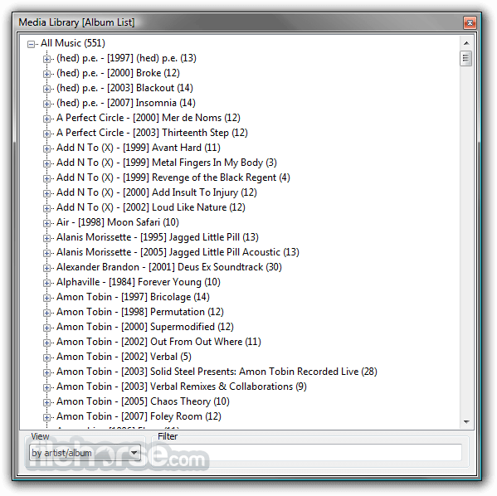Screen dimensions: 497x496
Task: Expand Add Insult To Injury node
Action: point(46,193)
